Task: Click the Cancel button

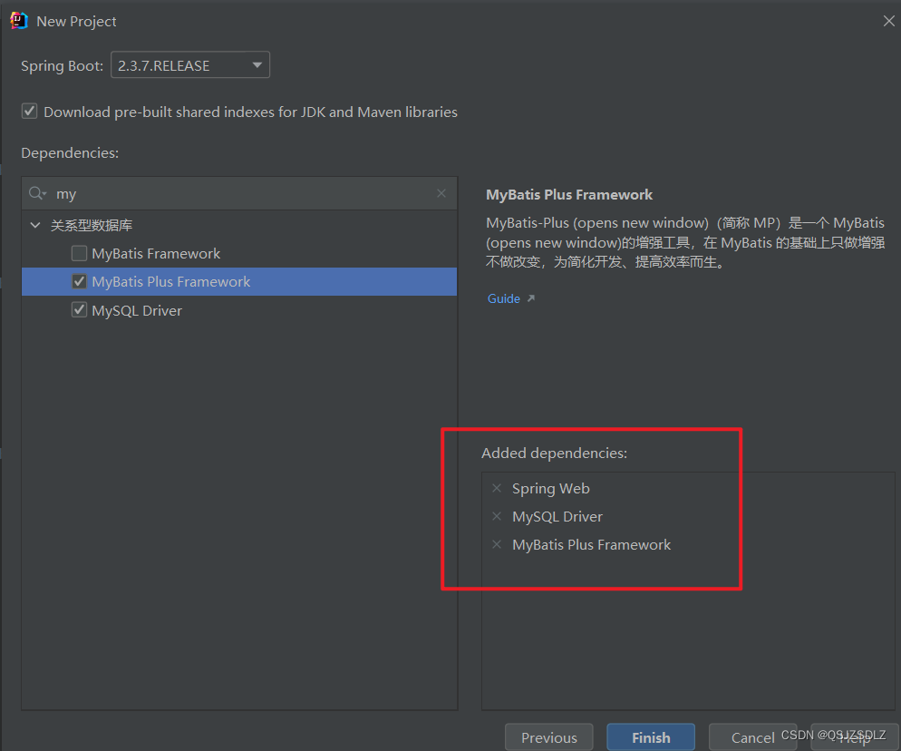Action: (752, 737)
